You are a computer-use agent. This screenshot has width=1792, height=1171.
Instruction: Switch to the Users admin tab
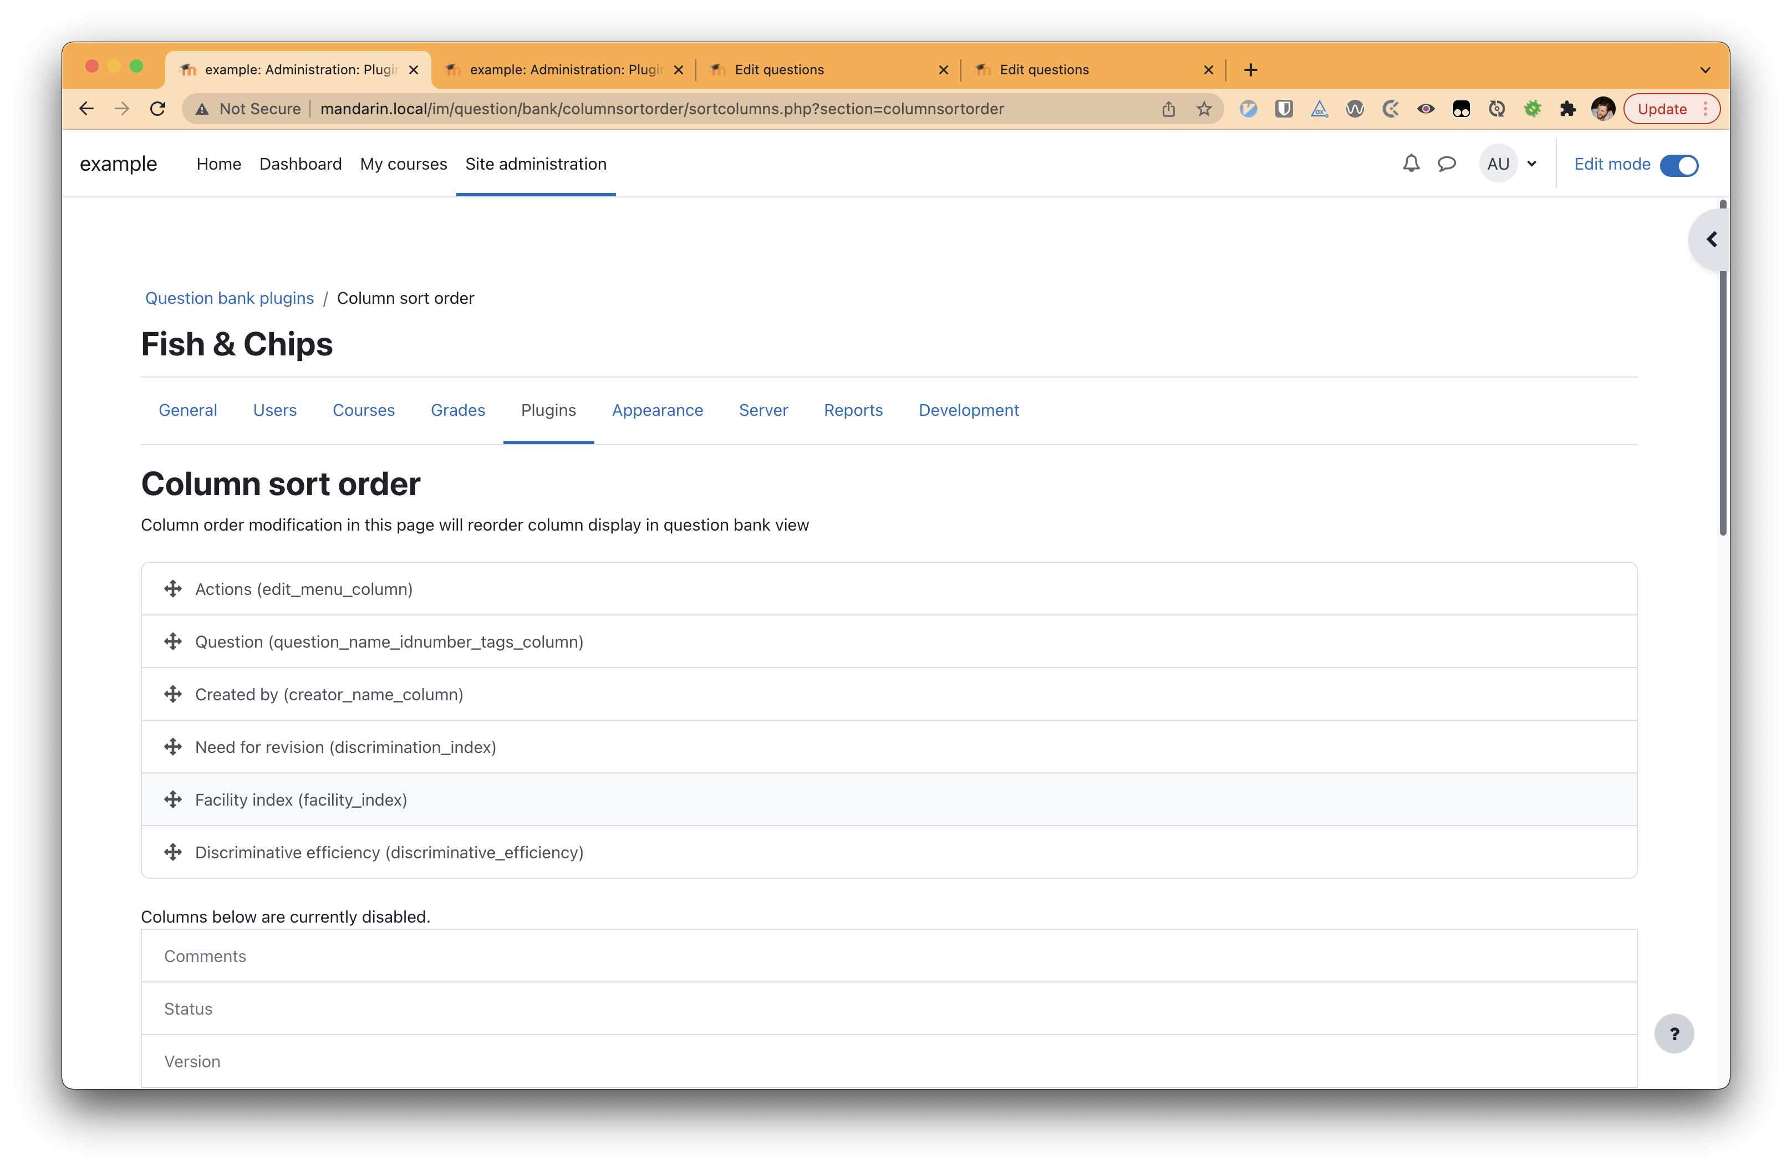coord(275,410)
